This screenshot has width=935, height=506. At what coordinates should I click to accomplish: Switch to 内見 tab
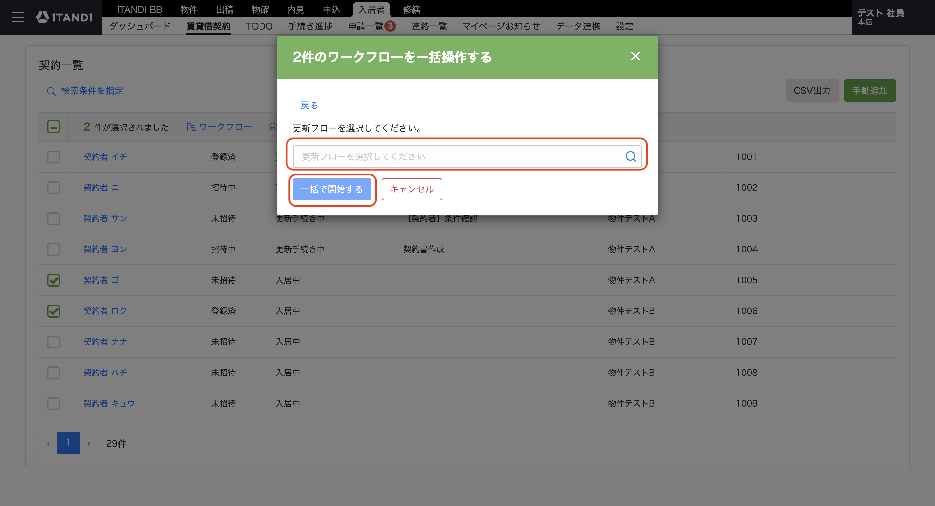(296, 10)
